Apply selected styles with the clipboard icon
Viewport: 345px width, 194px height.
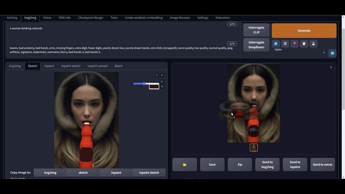(x=304, y=44)
